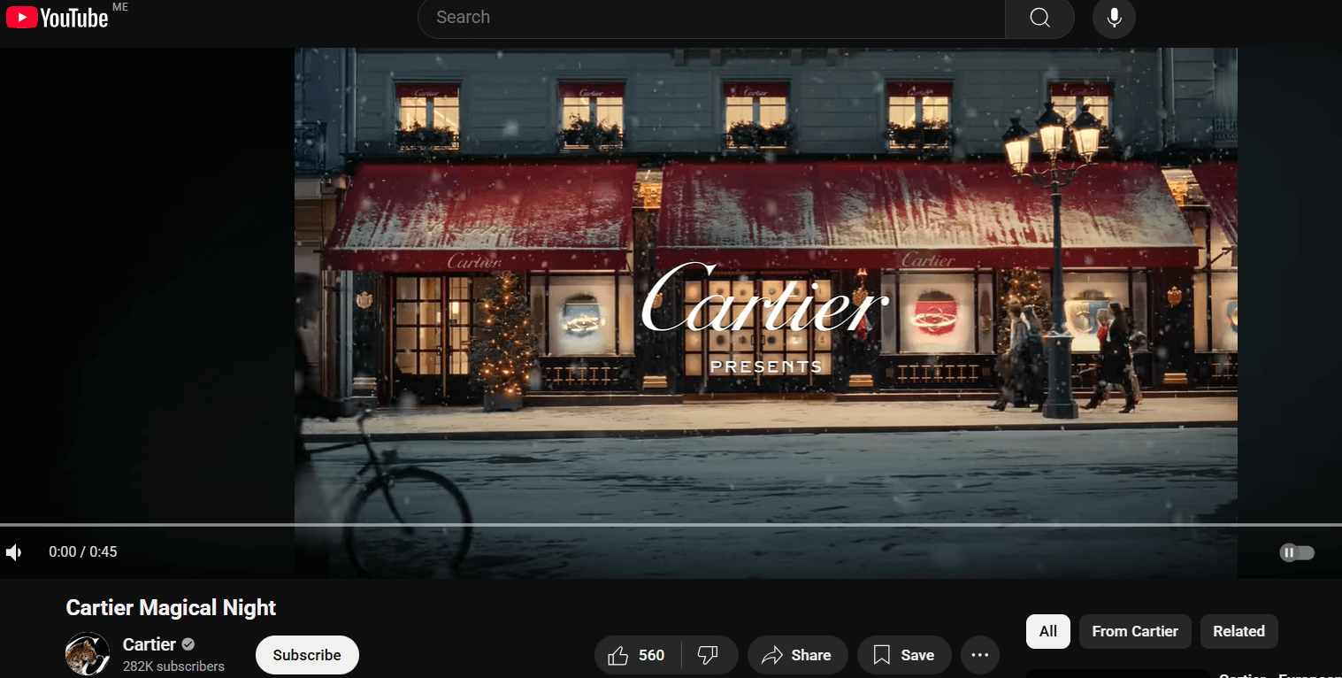This screenshot has width=1342, height=678.
Task: Select the All filter chip
Action: tap(1047, 631)
